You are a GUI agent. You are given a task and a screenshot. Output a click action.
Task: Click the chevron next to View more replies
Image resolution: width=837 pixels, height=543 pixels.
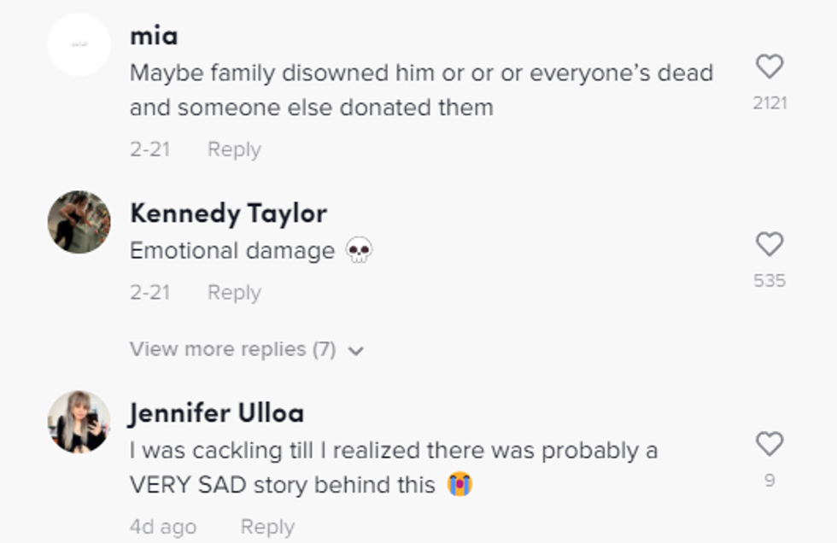357,351
